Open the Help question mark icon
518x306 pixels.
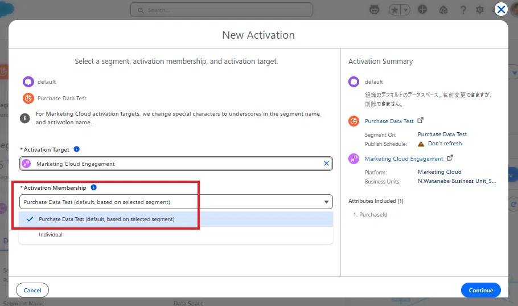click(463, 10)
